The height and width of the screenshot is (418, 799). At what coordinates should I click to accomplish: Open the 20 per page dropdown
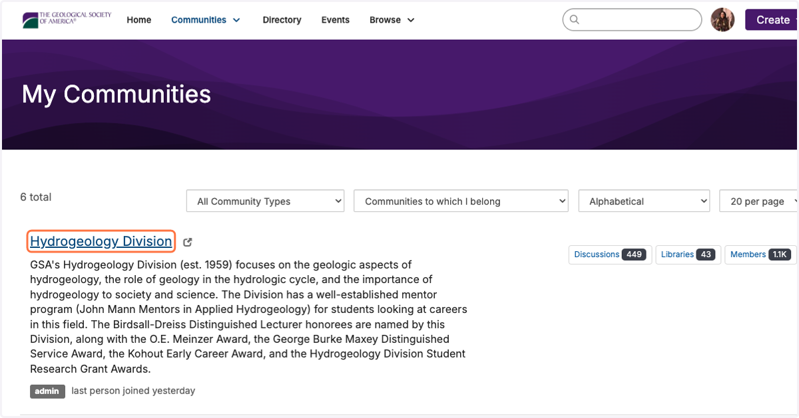[759, 201]
